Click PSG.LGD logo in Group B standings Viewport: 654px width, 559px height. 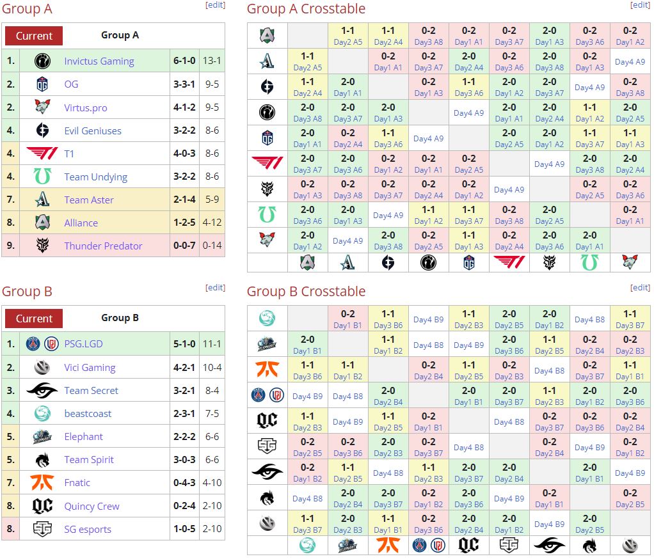pos(42,344)
